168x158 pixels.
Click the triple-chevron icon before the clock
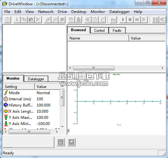click(88, 20)
